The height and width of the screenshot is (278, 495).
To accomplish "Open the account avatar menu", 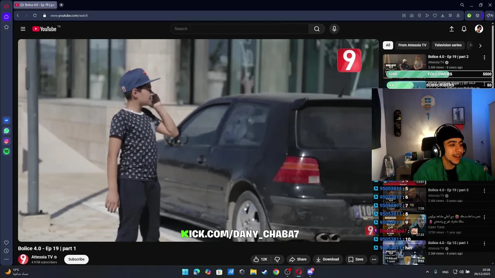I will click(x=479, y=29).
